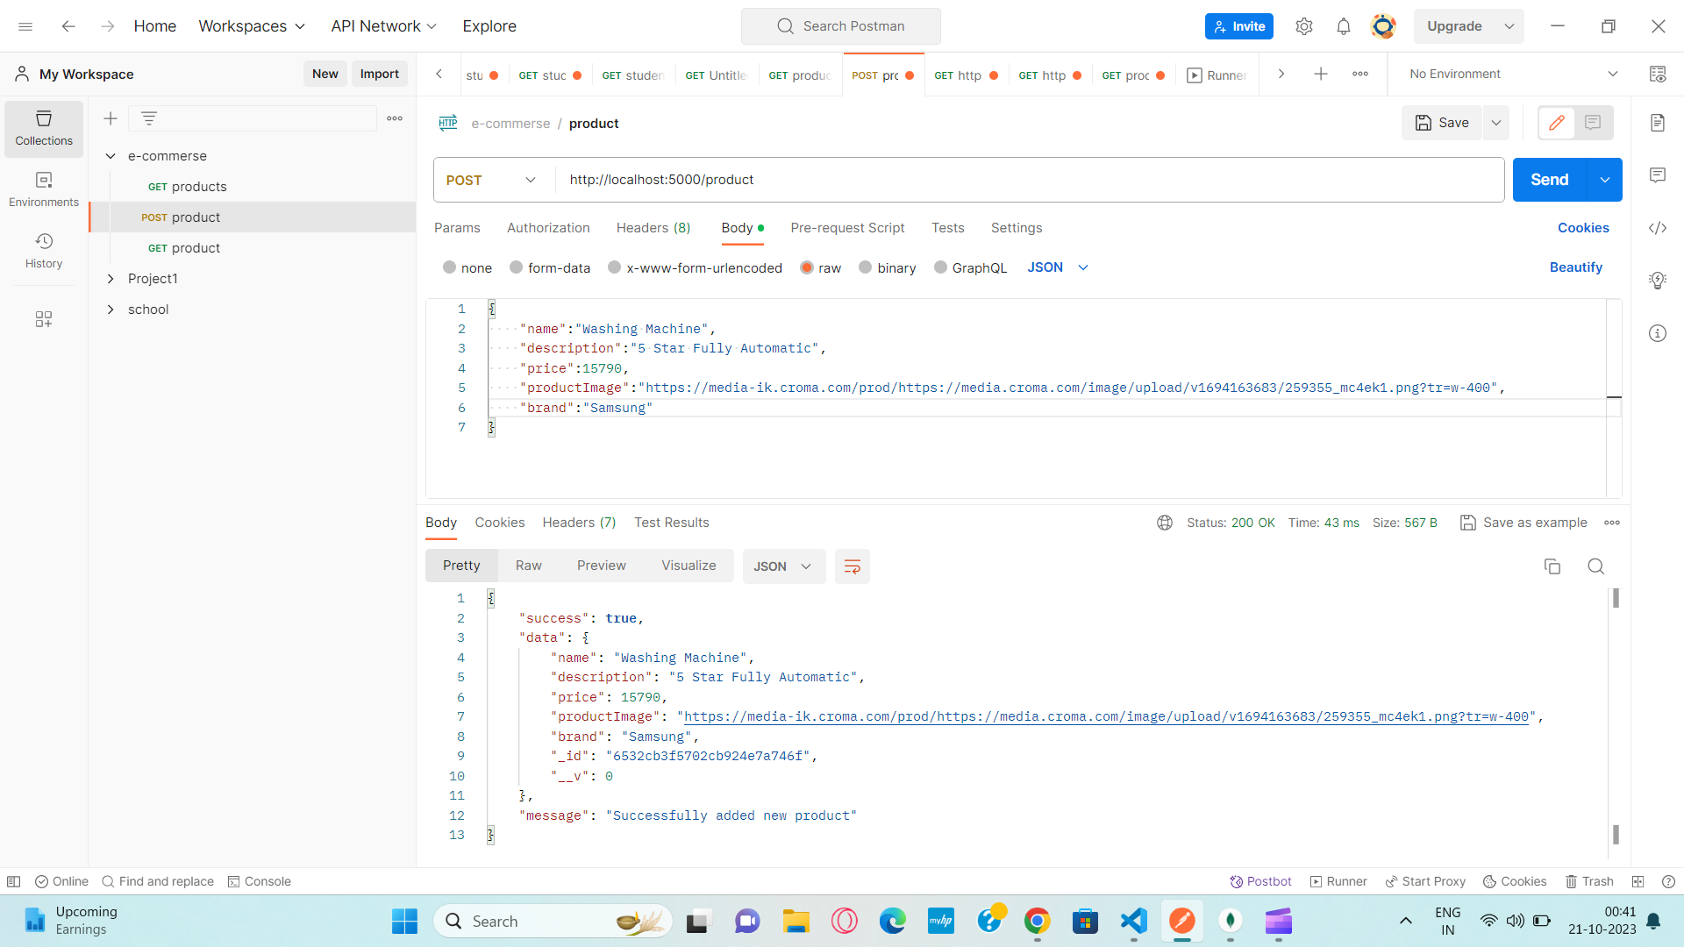Collapse the e-commerse collection
Image resolution: width=1684 pixels, height=947 pixels.
tap(111, 155)
